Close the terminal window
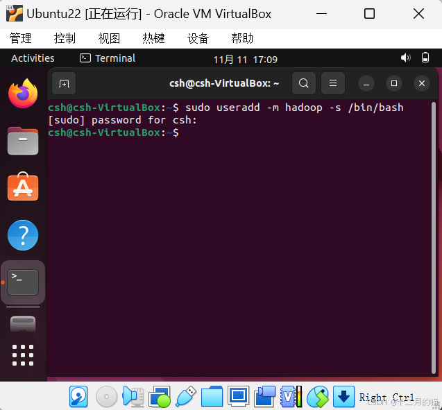 422,83
